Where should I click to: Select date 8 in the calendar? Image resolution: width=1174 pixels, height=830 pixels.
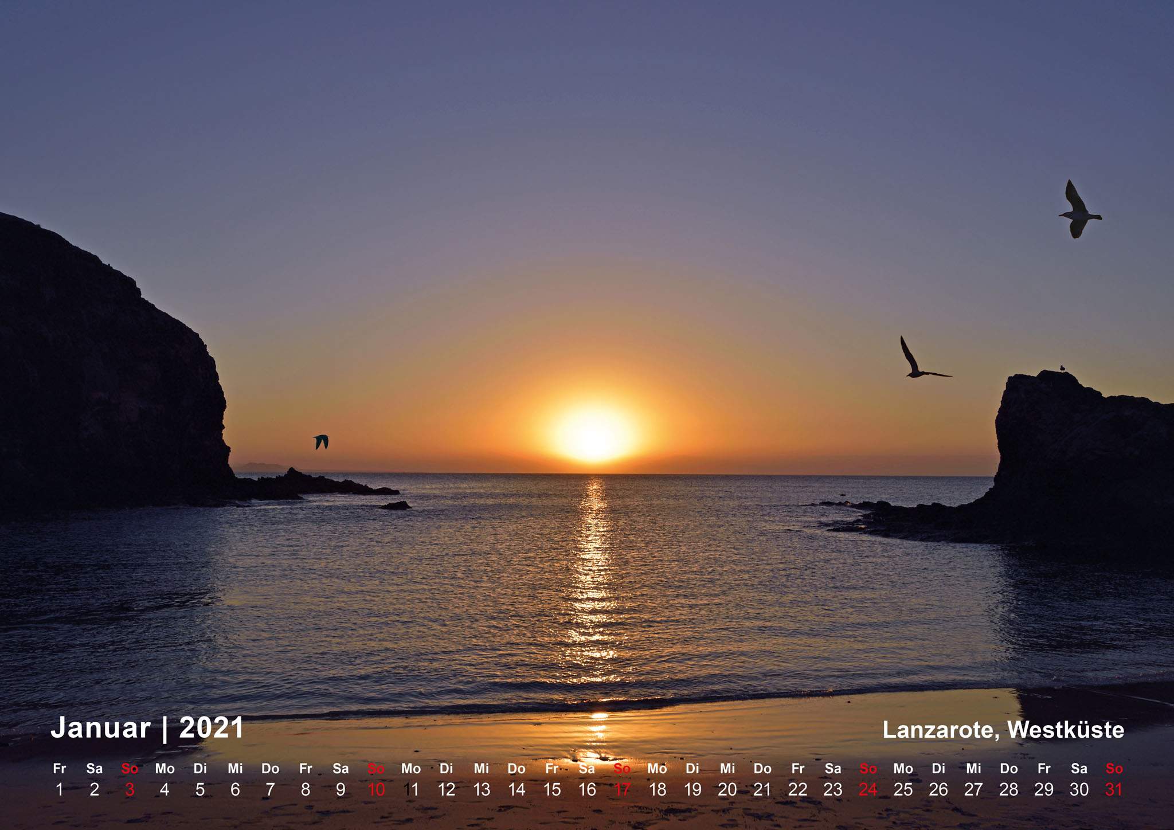pyautogui.click(x=306, y=790)
